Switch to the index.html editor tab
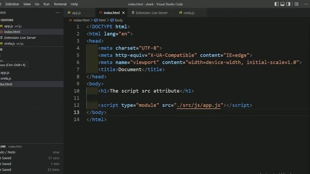This screenshot has width=310, height=174. [x=111, y=13]
